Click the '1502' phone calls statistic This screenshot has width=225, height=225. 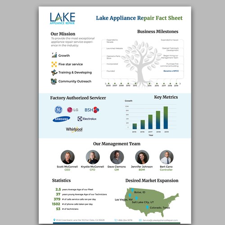coord(56,204)
